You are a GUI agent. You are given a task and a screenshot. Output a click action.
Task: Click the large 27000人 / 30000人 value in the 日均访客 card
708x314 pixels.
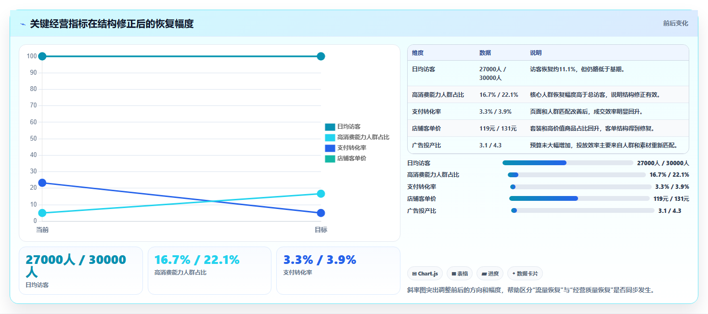(76, 265)
